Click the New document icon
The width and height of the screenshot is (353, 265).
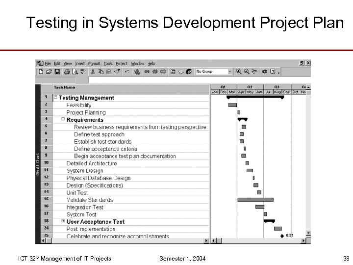tap(41, 72)
